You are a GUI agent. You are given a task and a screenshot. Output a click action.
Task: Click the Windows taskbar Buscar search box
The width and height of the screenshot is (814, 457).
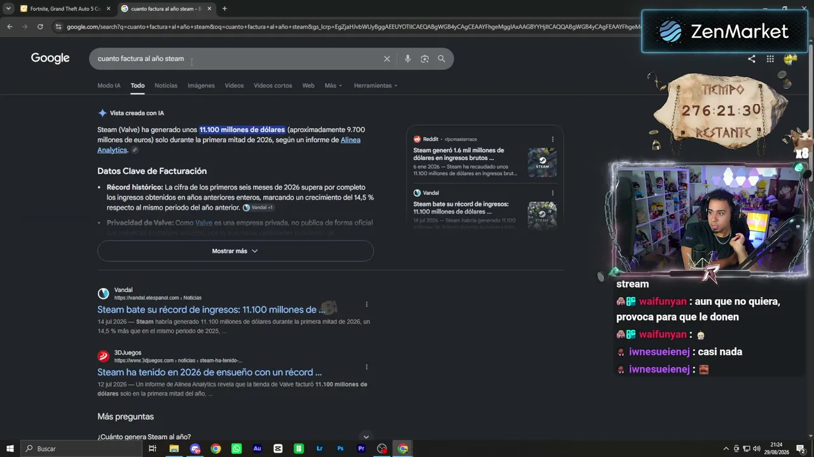point(81,449)
